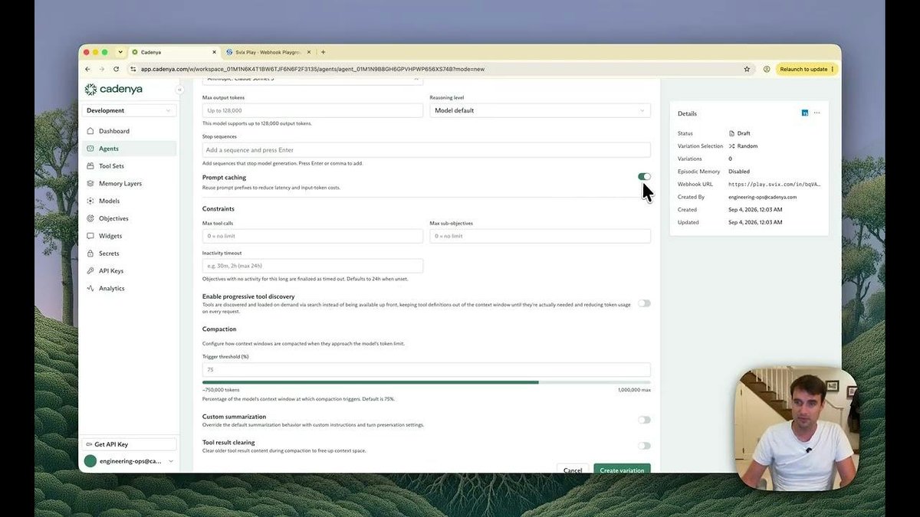The width and height of the screenshot is (920, 517).
Task: Open Dashboard via its house icon
Action: pos(90,131)
